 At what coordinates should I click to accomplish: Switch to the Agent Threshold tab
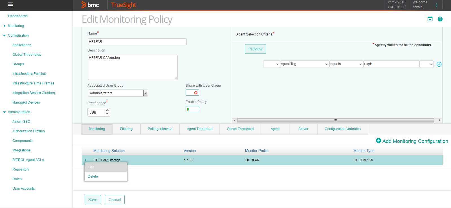(200, 129)
